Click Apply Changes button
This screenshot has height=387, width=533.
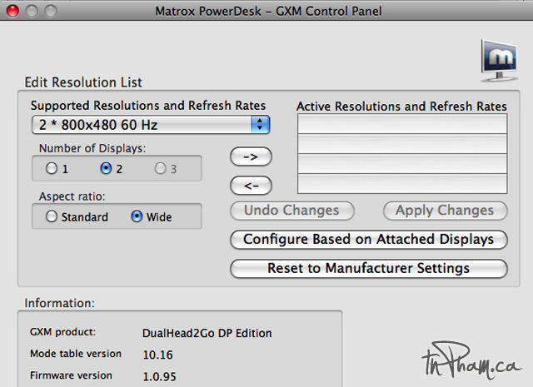click(445, 211)
